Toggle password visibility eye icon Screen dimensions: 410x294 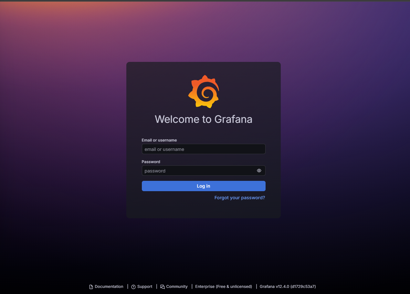pyautogui.click(x=259, y=171)
